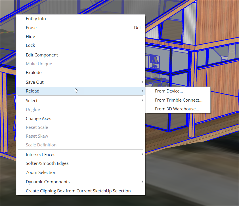Viewport: 239px width, 206px height.
Task: Expand the Save Out submenu arrow
Action: (x=142, y=82)
